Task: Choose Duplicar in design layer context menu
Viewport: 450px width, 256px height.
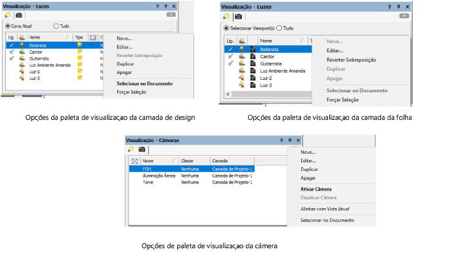Action: 125,64
